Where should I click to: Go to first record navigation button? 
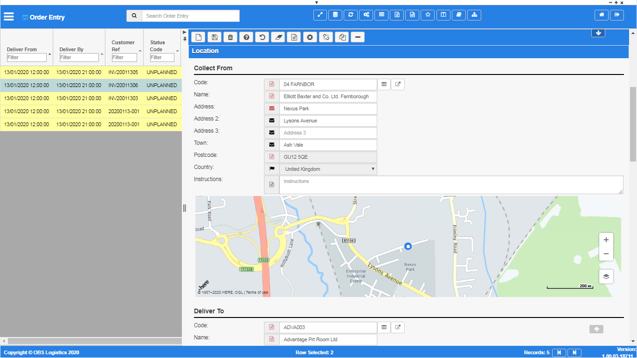point(559,352)
